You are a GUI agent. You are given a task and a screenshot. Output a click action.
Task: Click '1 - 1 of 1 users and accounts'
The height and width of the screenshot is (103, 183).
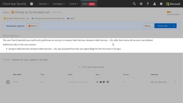tap(91, 67)
